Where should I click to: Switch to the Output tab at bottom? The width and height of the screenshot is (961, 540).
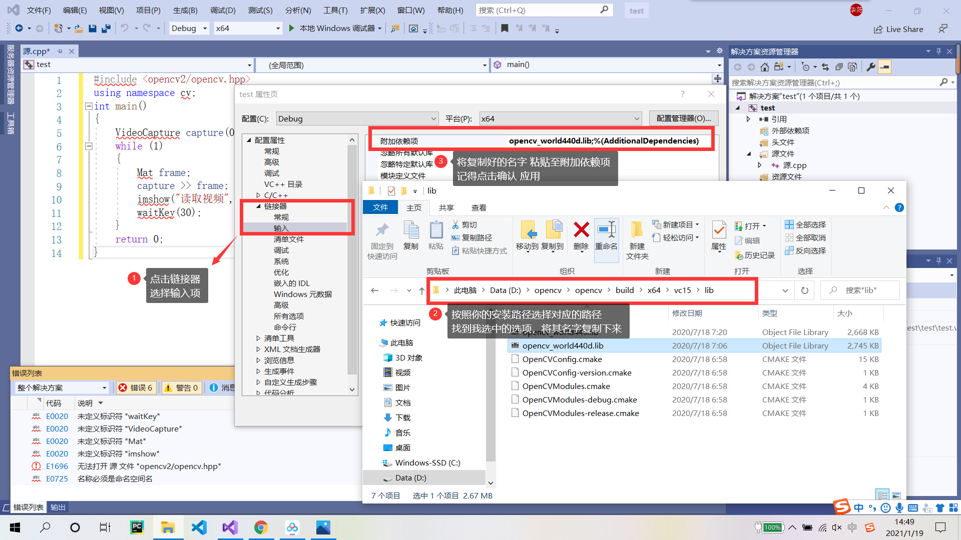pos(58,507)
